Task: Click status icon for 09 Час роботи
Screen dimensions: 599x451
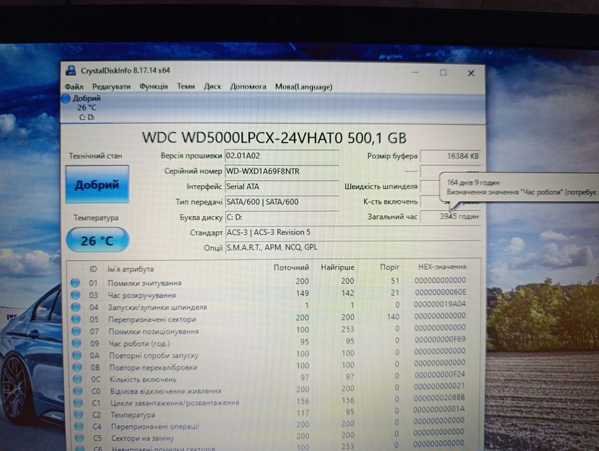Action: click(x=77, y=343)
